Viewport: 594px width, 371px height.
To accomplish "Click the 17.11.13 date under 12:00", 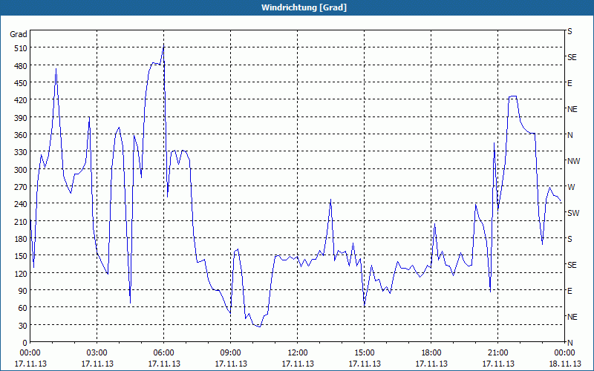I will click(x=298, y=364).
